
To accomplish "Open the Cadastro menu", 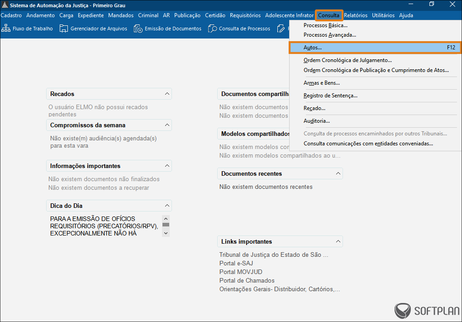I will point(11,15).
